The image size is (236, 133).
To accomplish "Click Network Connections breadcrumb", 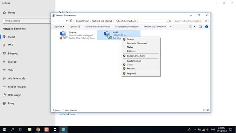I will point(126,21).
